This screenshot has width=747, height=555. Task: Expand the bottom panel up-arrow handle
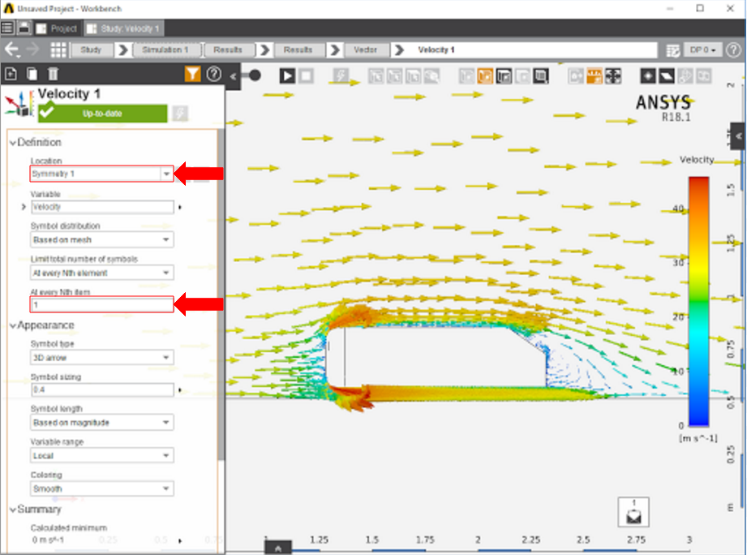277,548
